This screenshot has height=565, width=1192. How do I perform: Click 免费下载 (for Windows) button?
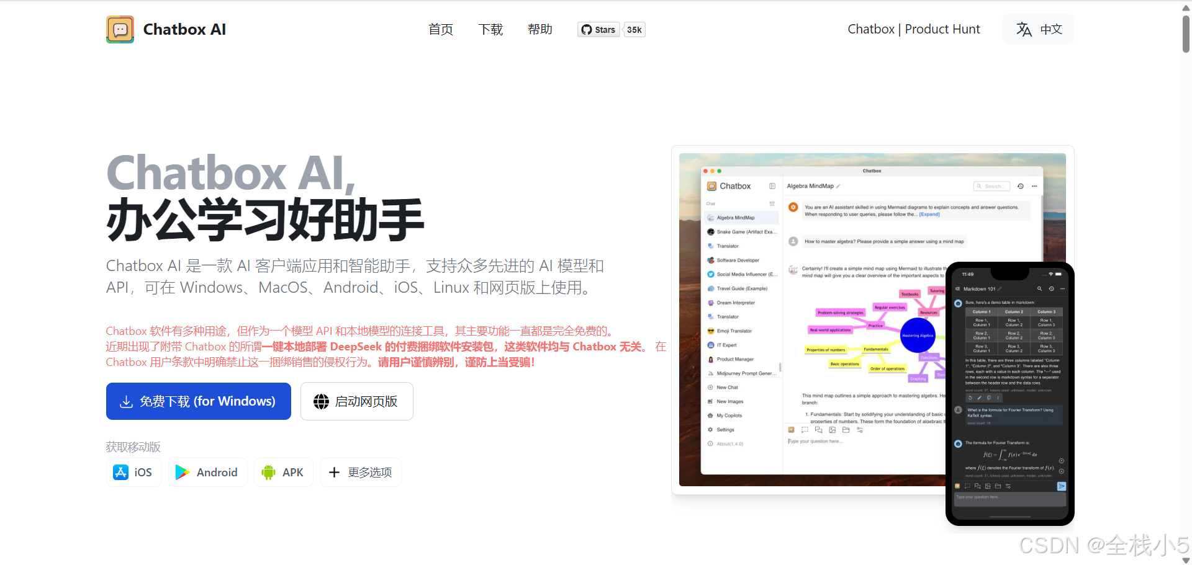[199, 401]
